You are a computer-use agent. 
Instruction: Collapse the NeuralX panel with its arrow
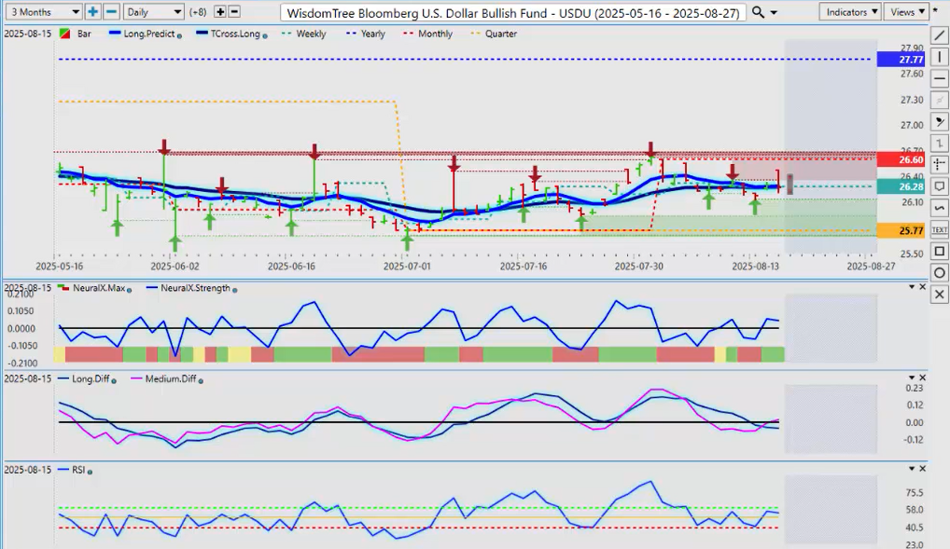tap(912, 286)
